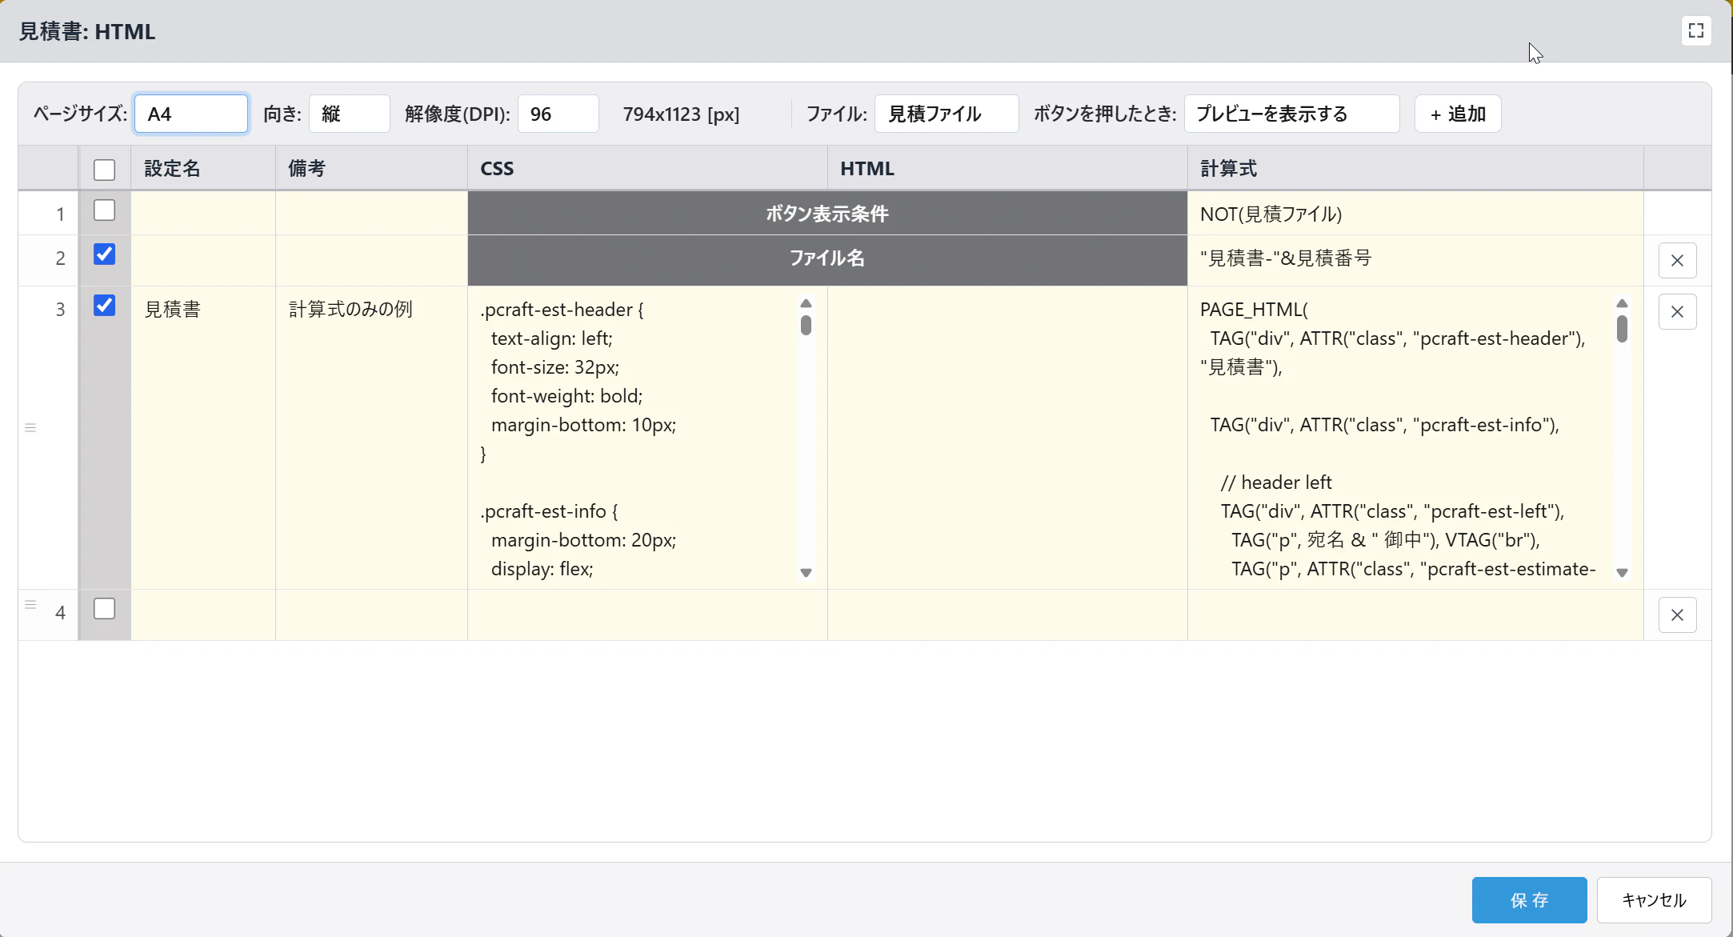Click the ＋追加 add button
The image size is (1733, 937).
click(x=1457, y=114)
